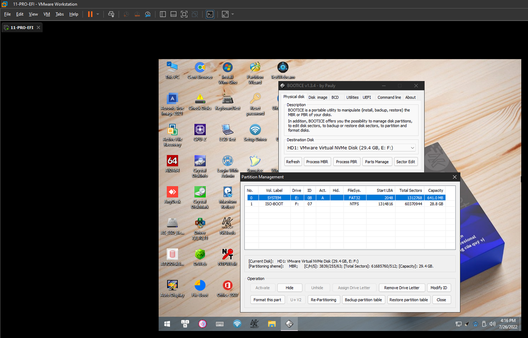Open Office 2007 desktop icon
The image size is (528, 338).
click(227, 289)
